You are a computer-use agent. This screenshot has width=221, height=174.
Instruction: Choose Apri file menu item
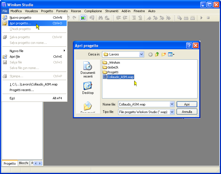[x=34, y=57]
